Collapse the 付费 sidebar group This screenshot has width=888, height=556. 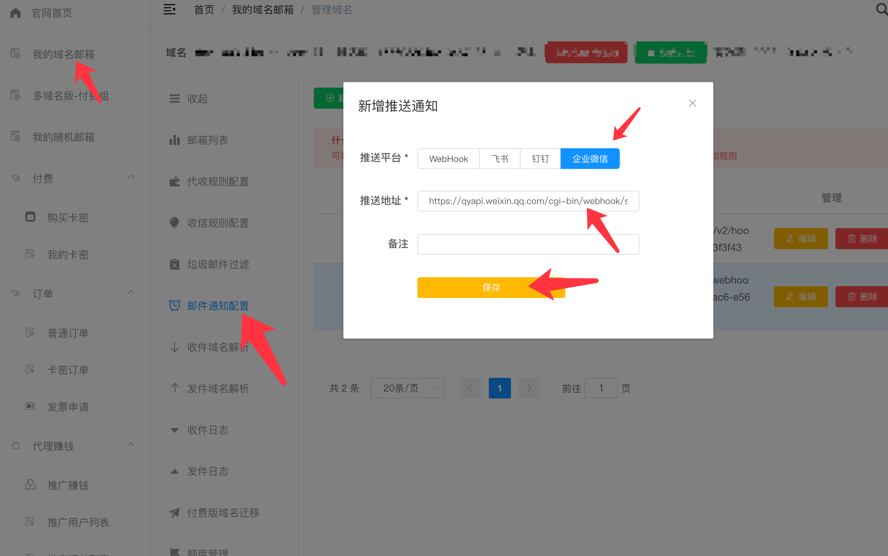131,177
